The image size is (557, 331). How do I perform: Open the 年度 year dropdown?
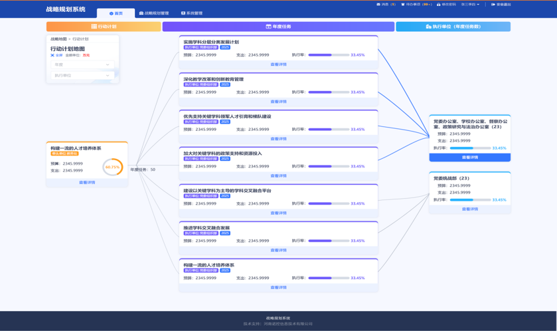click(x=82, y=65)
